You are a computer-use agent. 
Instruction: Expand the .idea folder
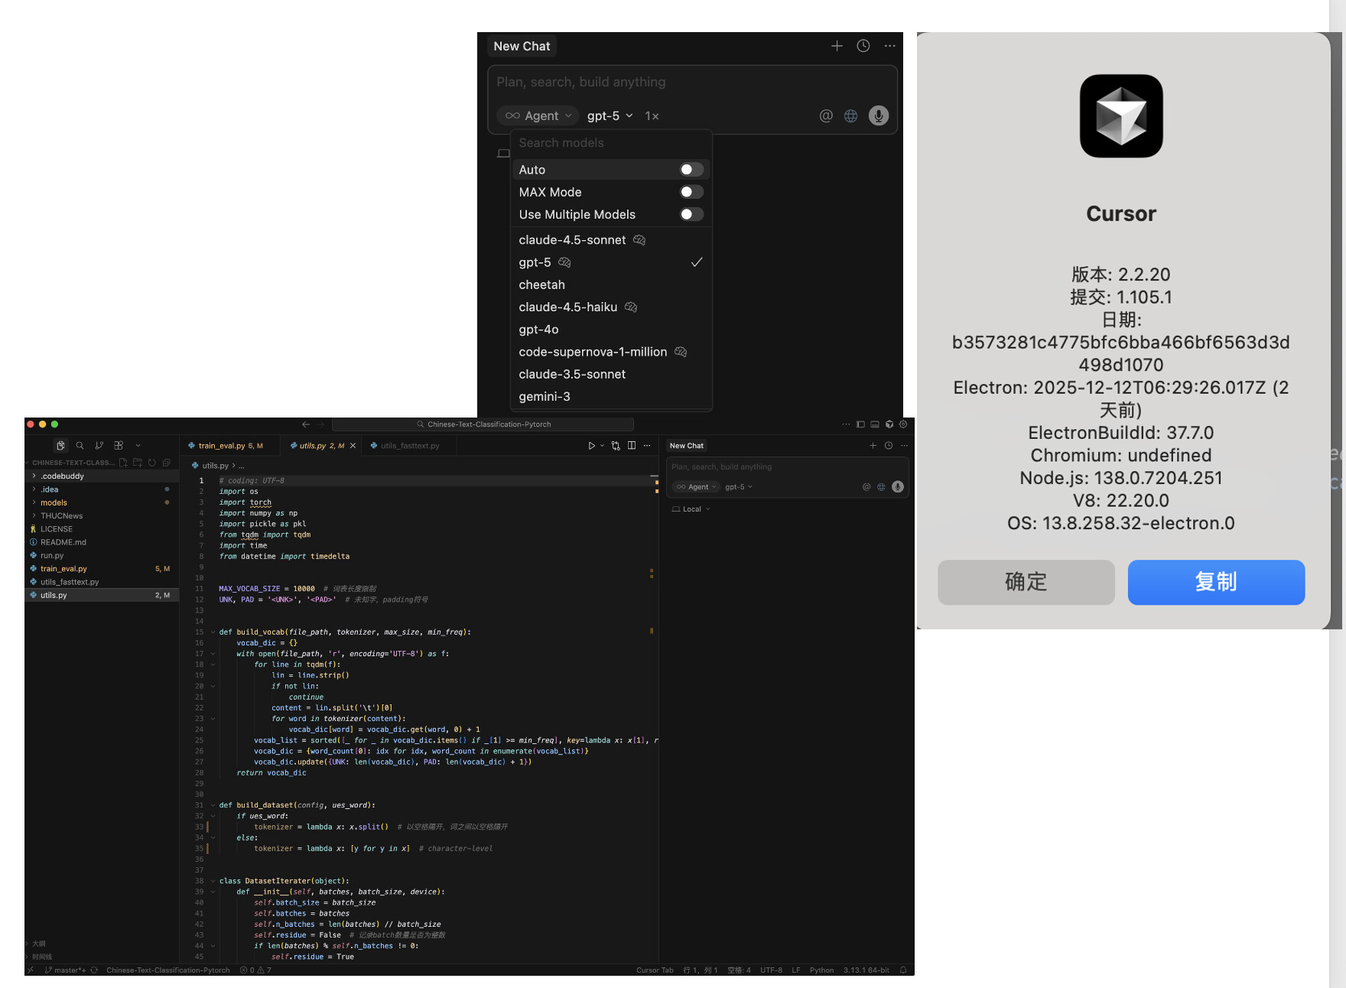pyautogui.click(x=101, y=489)
